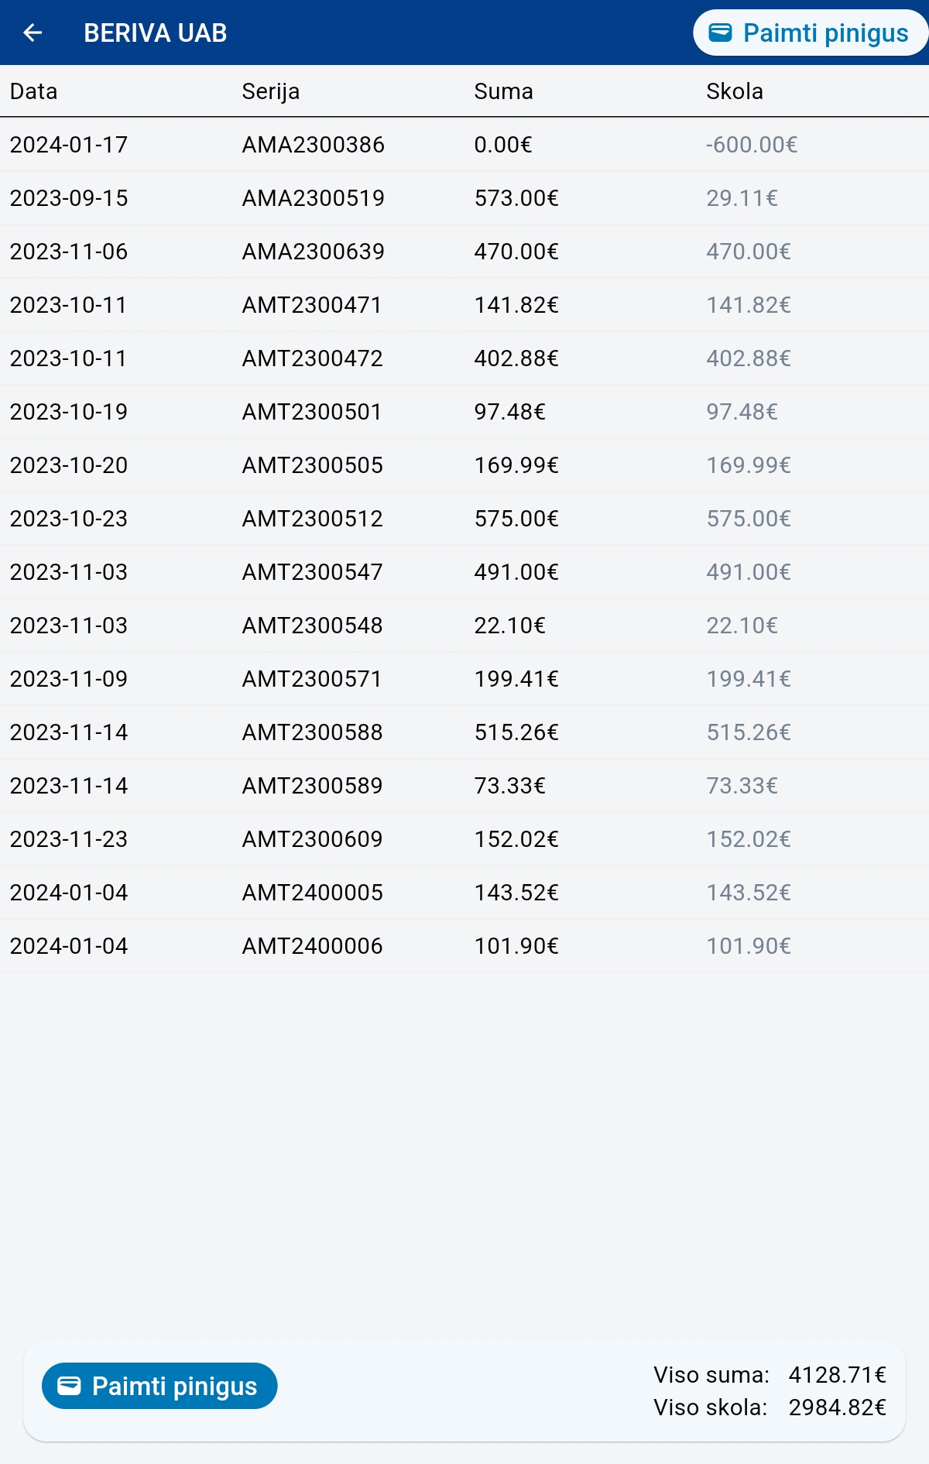The width and height of the screenshot is (929, 1464).
Task: Click the Skola column header
Action: pos(735,91)
